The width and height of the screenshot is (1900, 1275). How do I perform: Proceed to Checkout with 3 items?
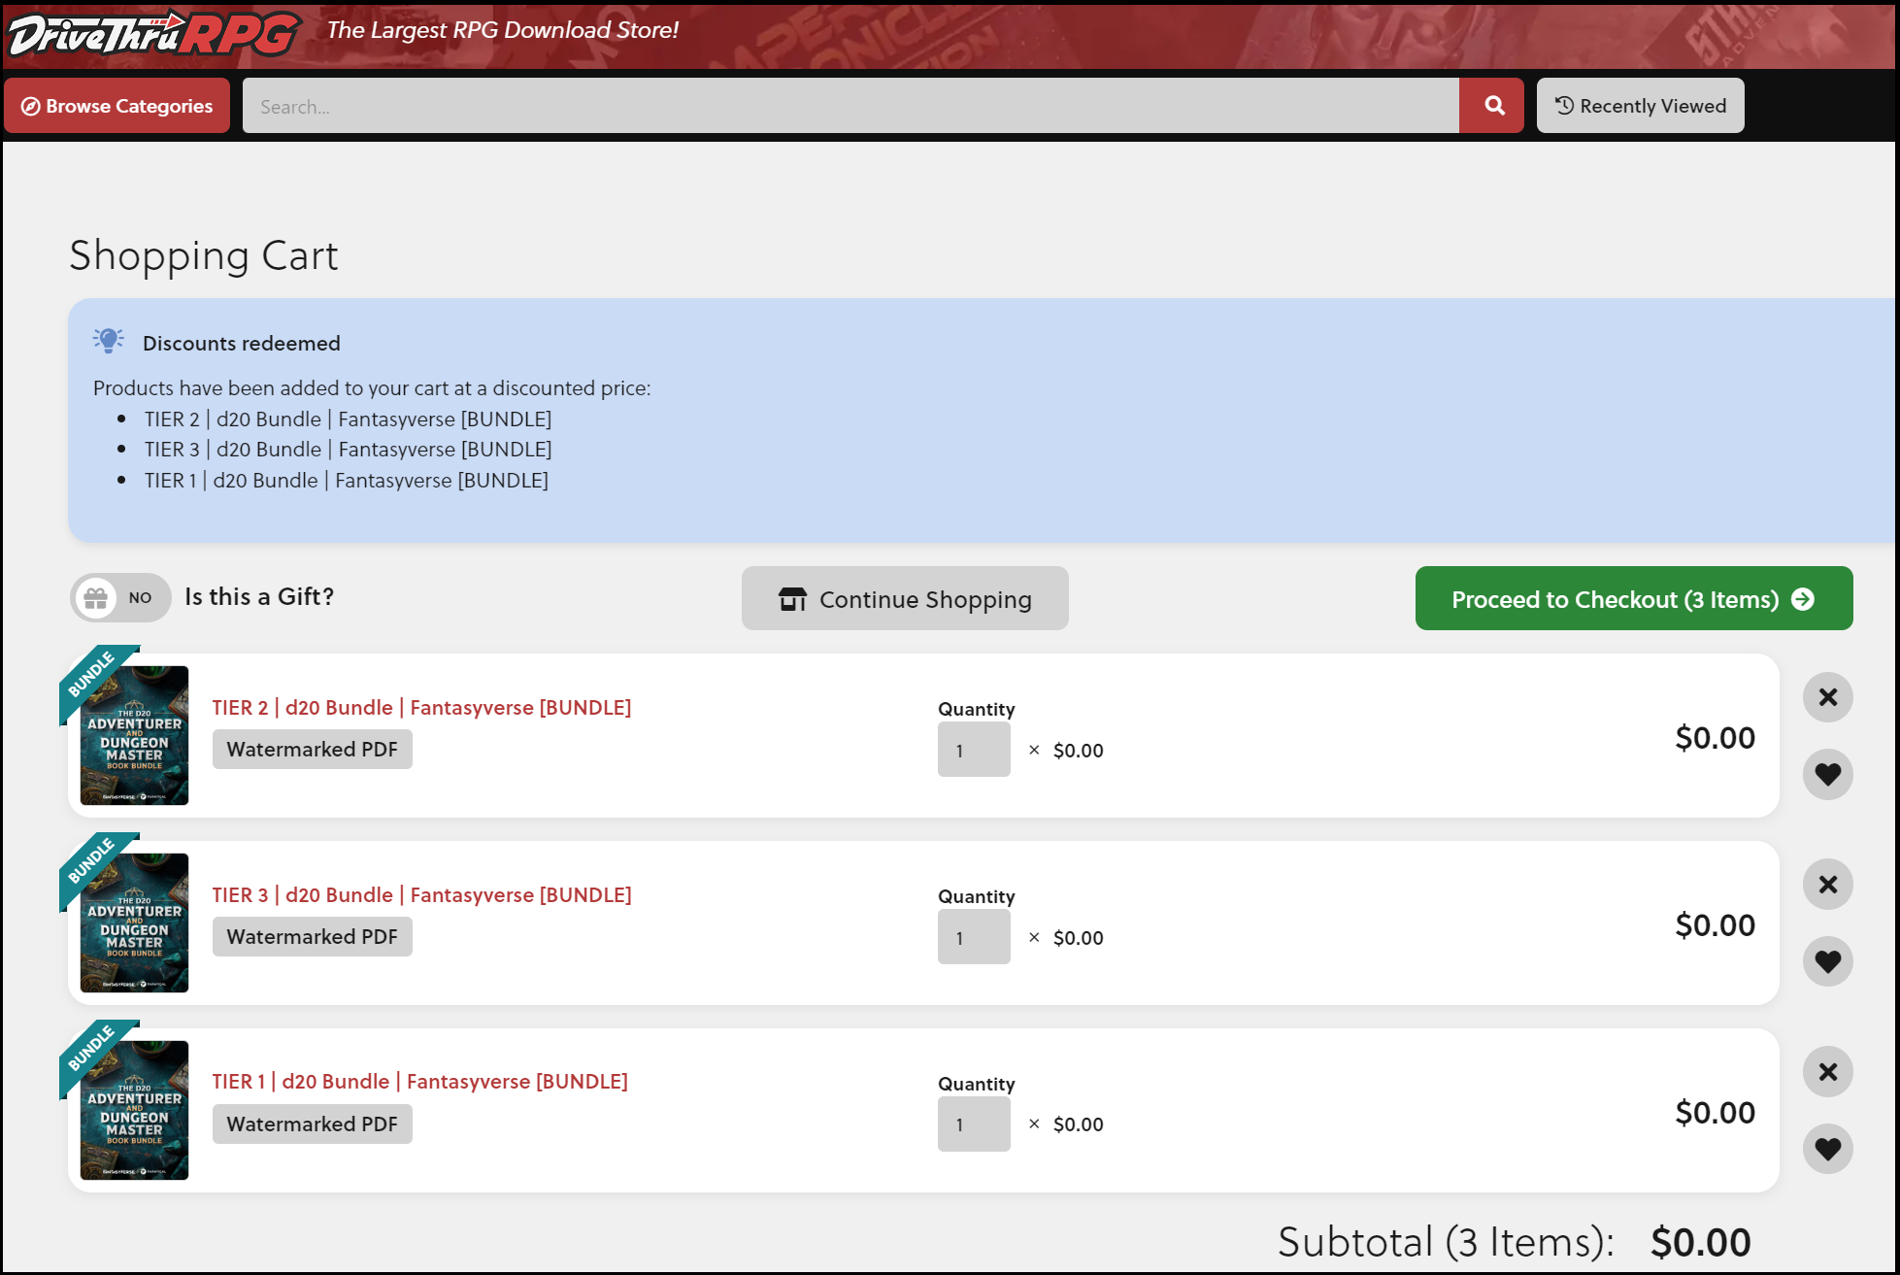coord(1633,599)
